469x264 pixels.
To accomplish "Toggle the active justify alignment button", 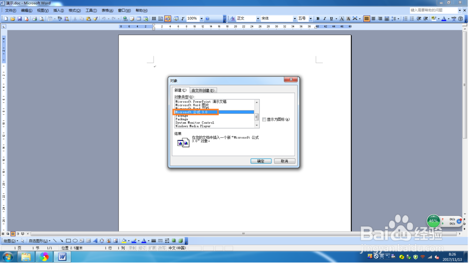I will tap(366, 19).
